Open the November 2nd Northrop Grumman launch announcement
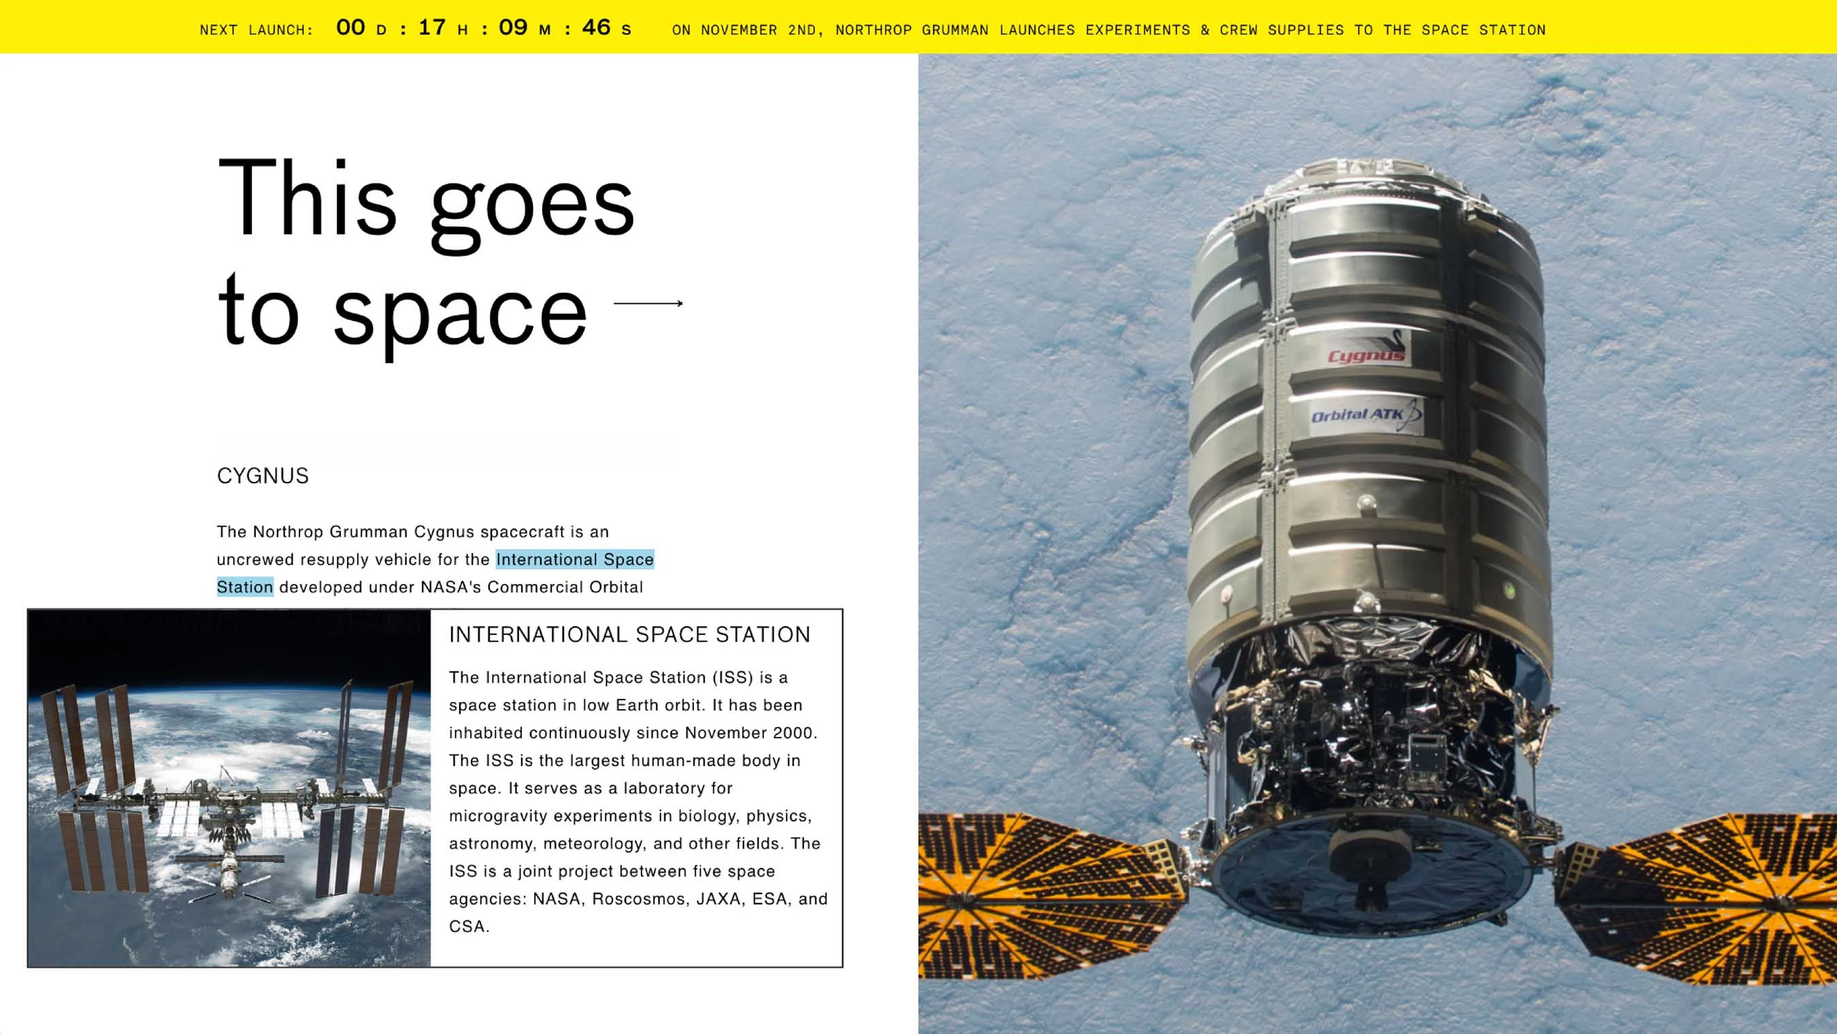The width and height of the screenshot is (1837, 1034). (x=1108, y=30)
